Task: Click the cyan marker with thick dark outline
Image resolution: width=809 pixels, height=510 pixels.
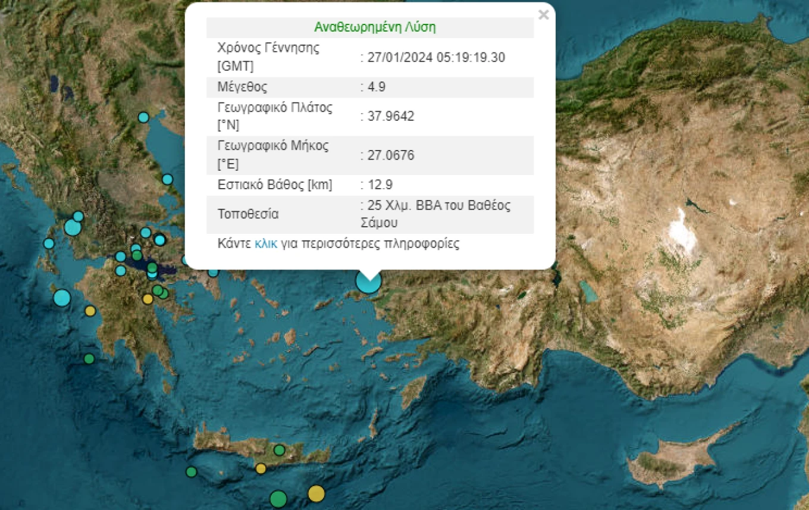Action: (x=159, y=240)
